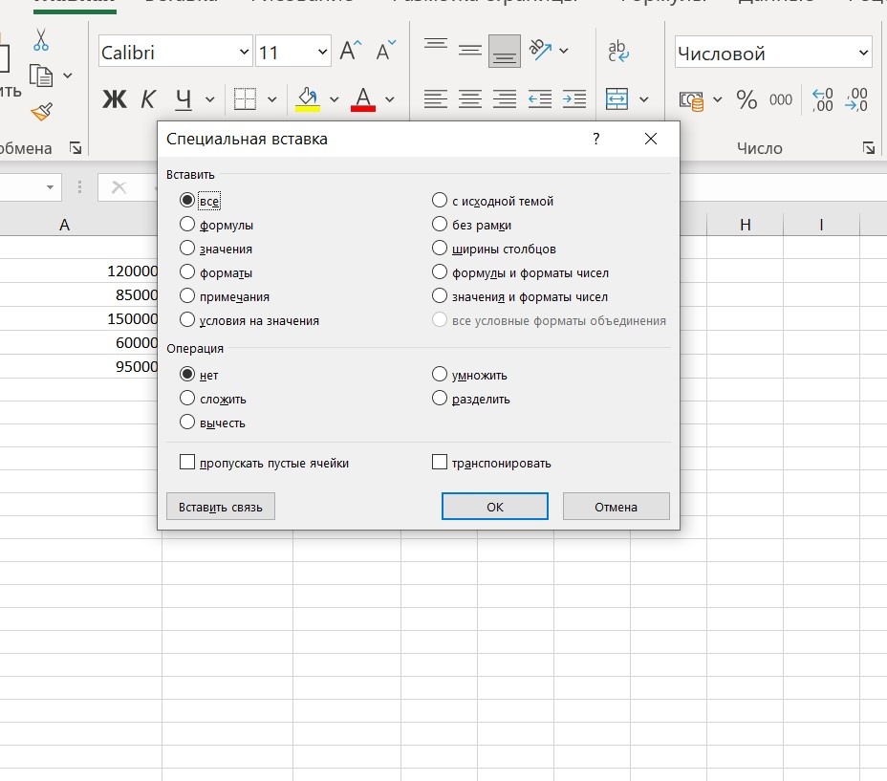Open the Number group dialog launcher
The image size is (887, 781).
(868, 148)
